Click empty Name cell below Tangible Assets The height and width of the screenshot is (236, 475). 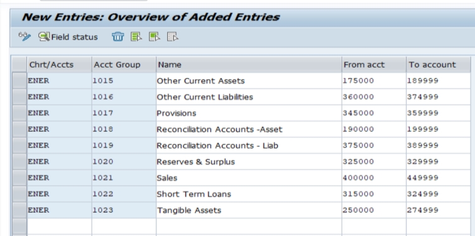click(x=249, y=227)
